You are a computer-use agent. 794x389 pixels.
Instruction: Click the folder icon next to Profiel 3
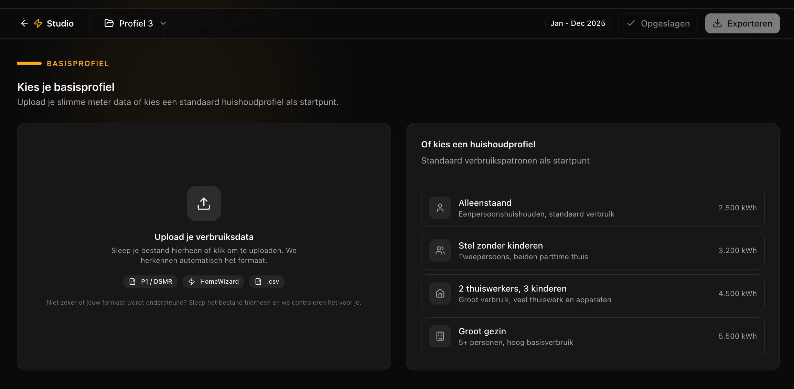(x=109, y=23)
